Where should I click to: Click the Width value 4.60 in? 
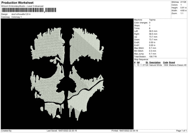pos(183,11)
